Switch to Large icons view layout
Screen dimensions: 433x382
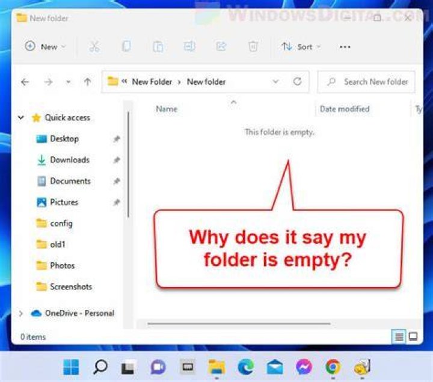pos(413,337)
